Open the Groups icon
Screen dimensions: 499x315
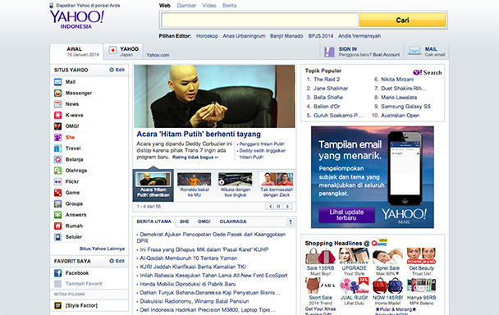tap(58, 203)
